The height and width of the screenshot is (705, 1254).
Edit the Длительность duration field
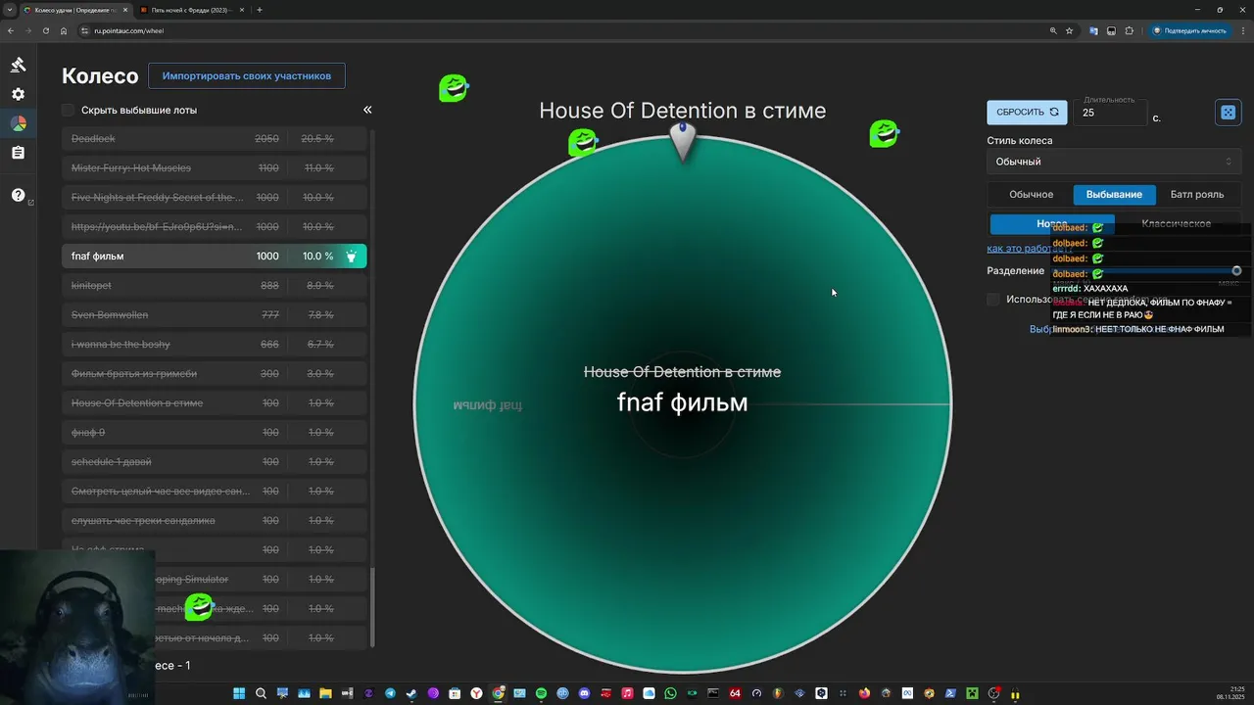(1109, 113)
